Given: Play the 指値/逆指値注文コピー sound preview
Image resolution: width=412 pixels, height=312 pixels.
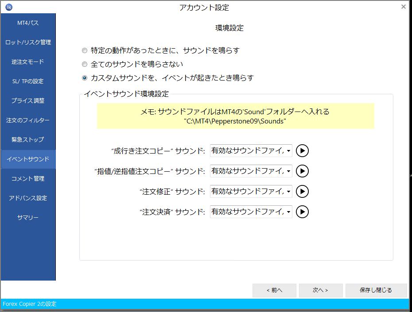Looking at the screenshot, I should click(x=302, y=171).
